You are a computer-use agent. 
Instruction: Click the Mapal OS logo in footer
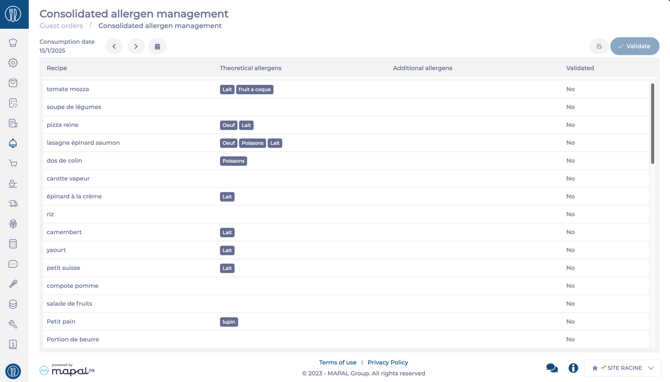[x=67, y=370]
